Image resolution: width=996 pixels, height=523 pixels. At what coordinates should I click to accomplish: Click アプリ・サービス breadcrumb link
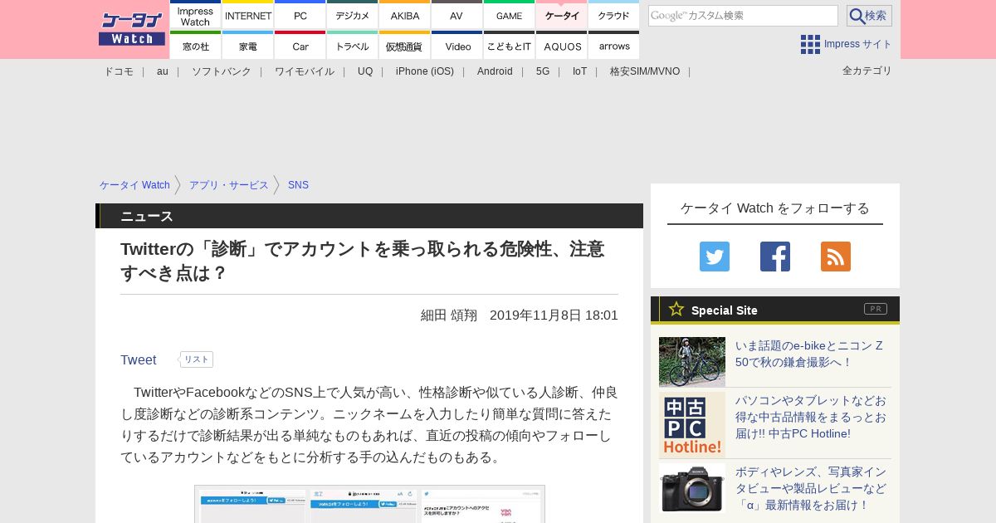click(229, 185)
